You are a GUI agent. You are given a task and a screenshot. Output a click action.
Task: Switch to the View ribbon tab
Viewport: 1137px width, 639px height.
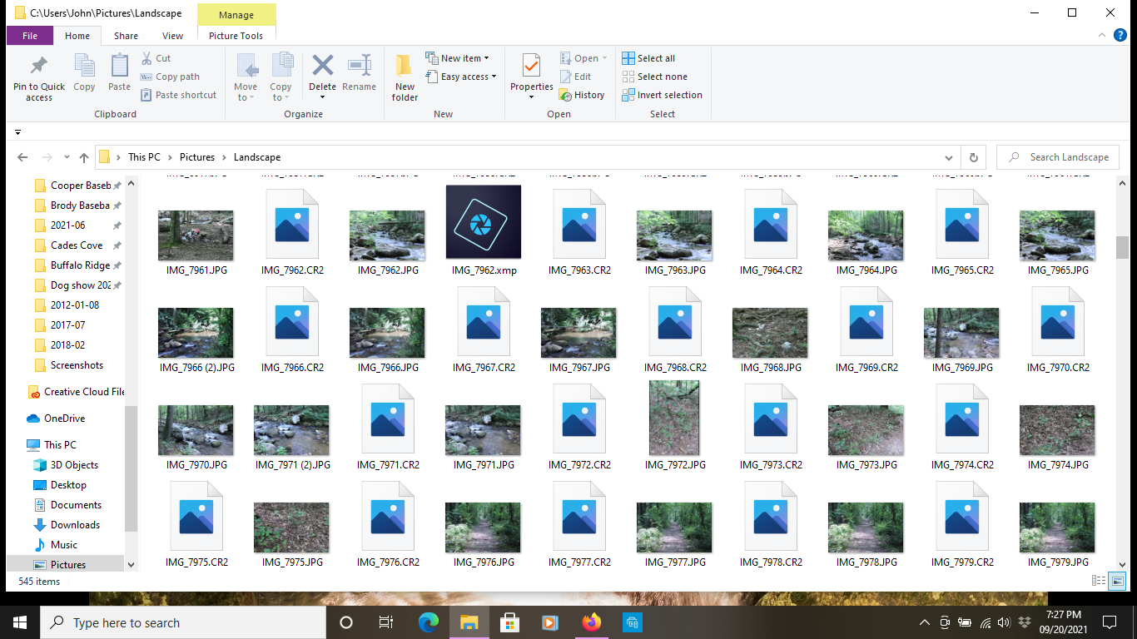coord(172,36)
